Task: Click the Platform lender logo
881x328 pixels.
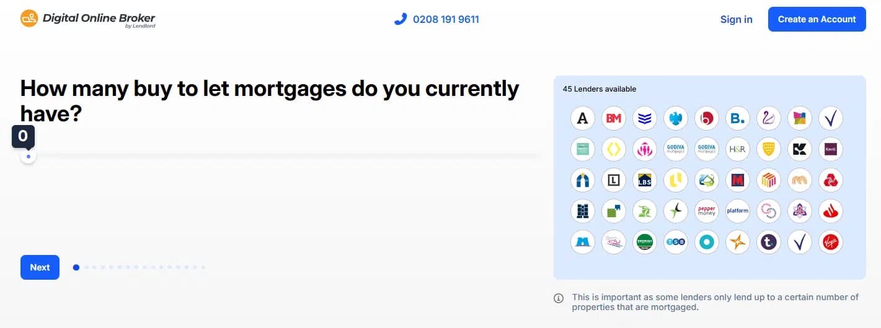Action: click(x=738, y=211)
